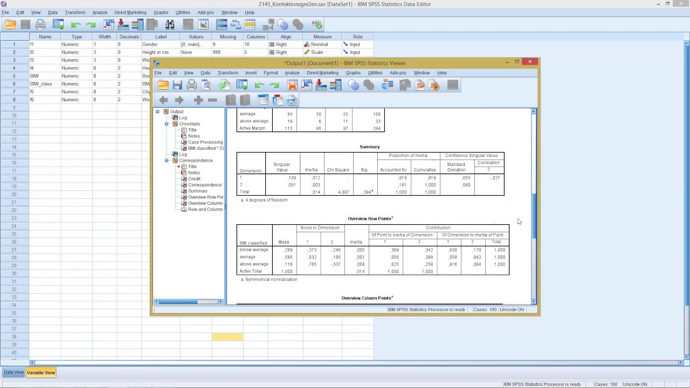Click the Open folder icon in the Data Editor toolbar

click(10, 24)
